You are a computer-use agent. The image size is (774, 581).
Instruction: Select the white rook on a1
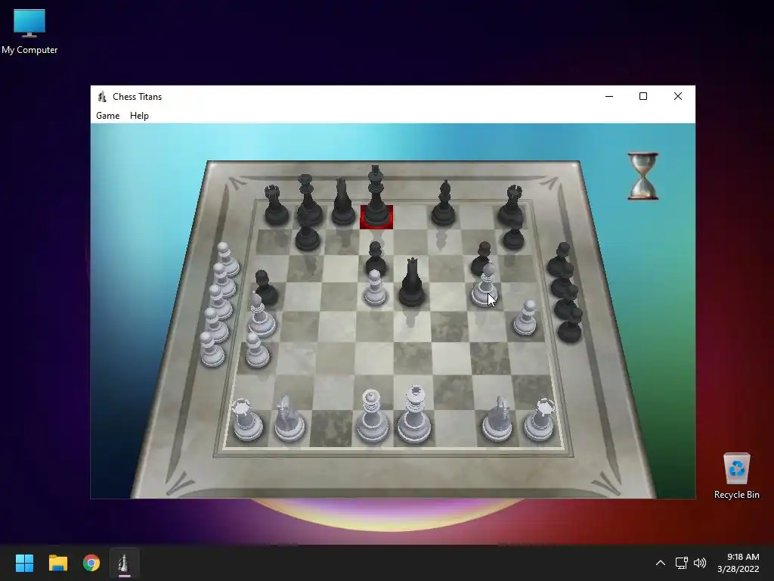[x=247, y=420]
